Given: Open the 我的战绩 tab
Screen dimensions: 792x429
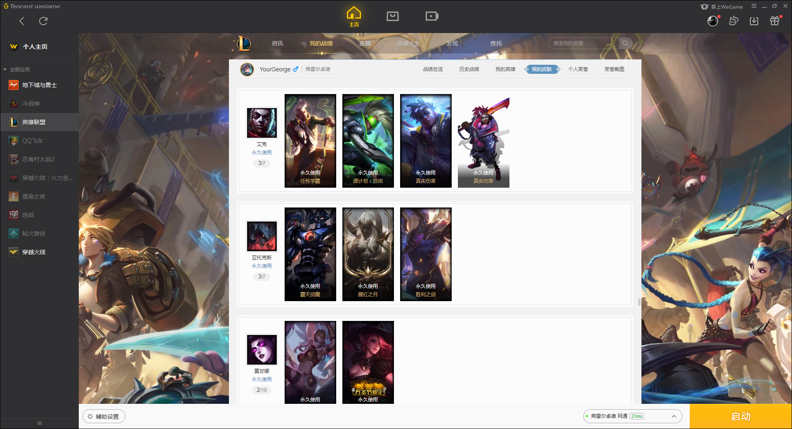Looking at the screenshot, I should 321,43.
